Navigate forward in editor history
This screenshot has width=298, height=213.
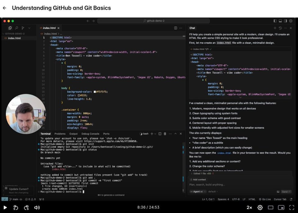coord(93,21)
